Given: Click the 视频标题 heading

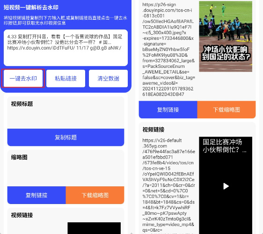Looking at the screenshot, I should pyautogui.click(x=22, y=104).
